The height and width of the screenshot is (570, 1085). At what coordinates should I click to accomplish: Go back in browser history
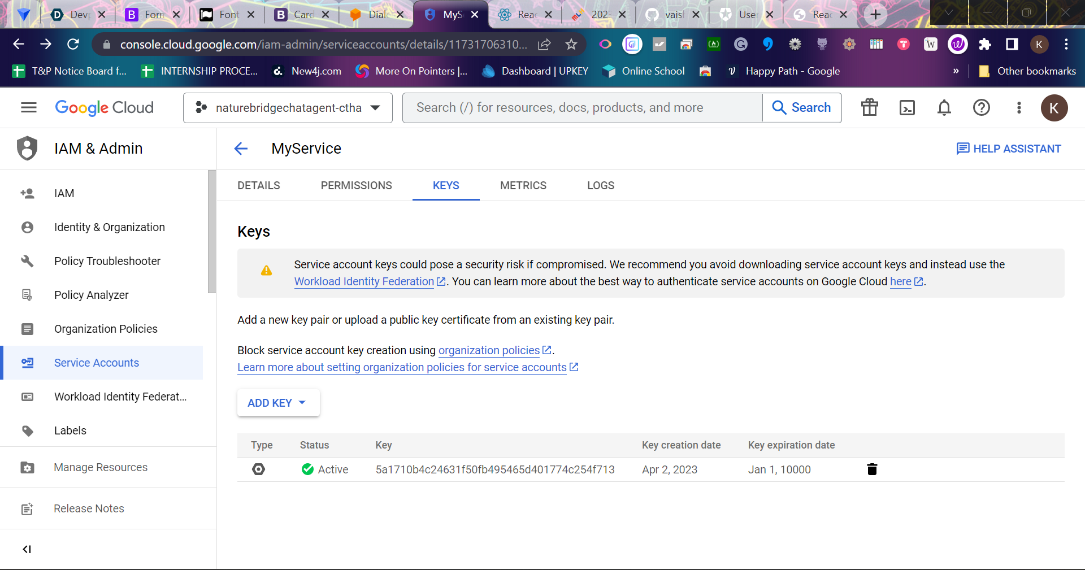tap(19, 44)
